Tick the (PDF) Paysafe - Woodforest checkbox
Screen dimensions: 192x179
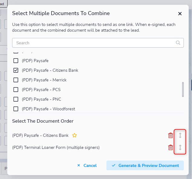pos(16,109)
